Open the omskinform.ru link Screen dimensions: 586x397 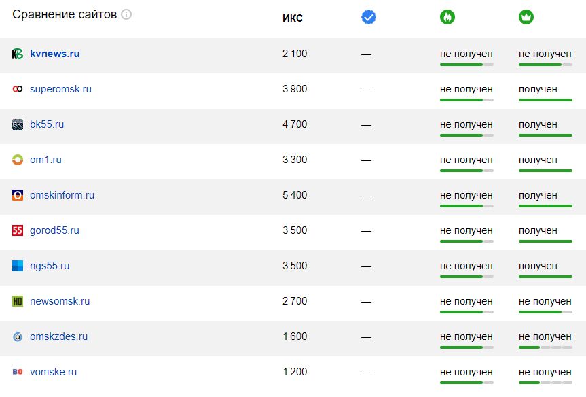pyautogui.click(x=62, y=195)
